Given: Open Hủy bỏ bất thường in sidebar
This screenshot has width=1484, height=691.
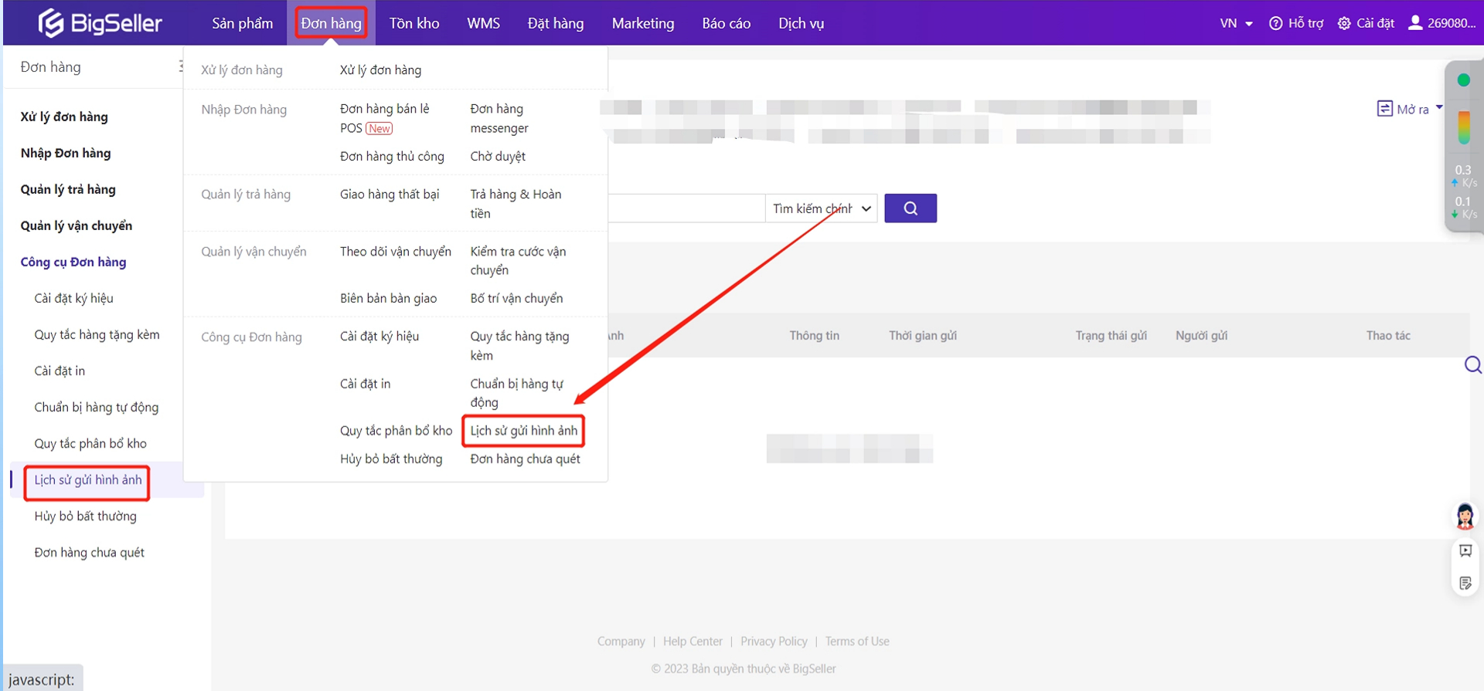Looking at the screenshot, I should (85, 517).
